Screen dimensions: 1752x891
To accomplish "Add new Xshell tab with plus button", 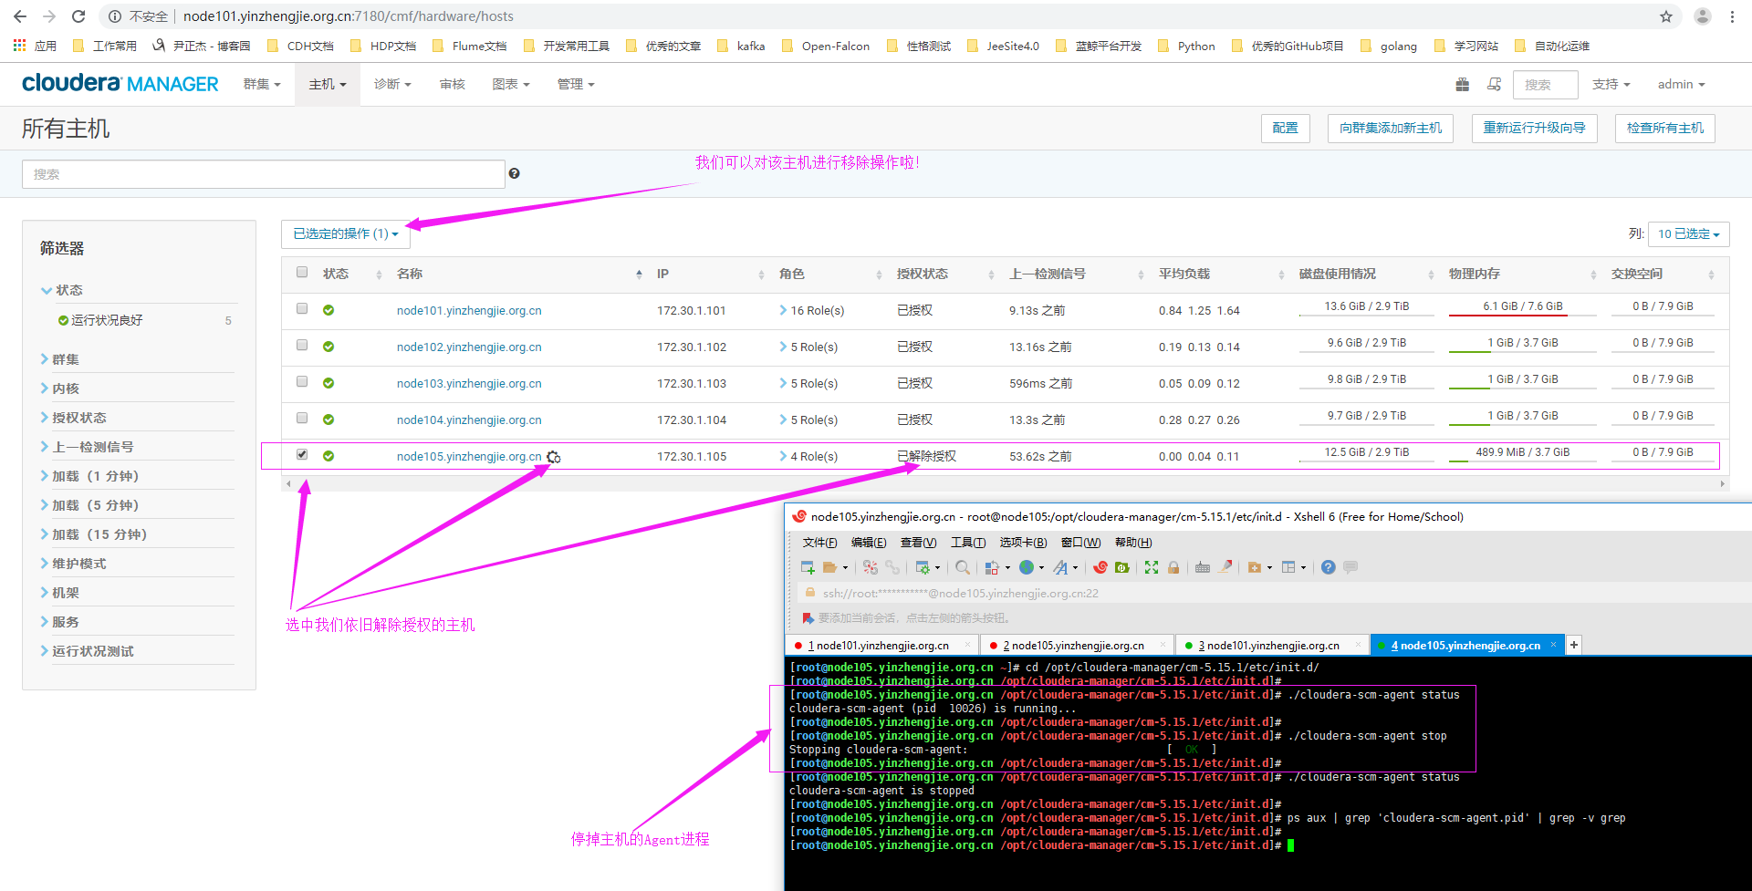I will [x=1574, y=646].
